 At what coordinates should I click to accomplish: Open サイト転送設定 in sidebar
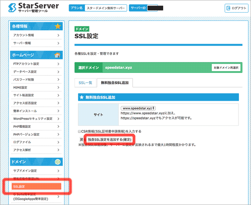[36, 95]
